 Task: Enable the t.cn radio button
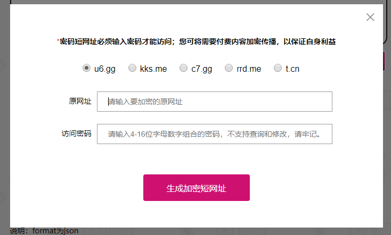(x=278, y=68)
